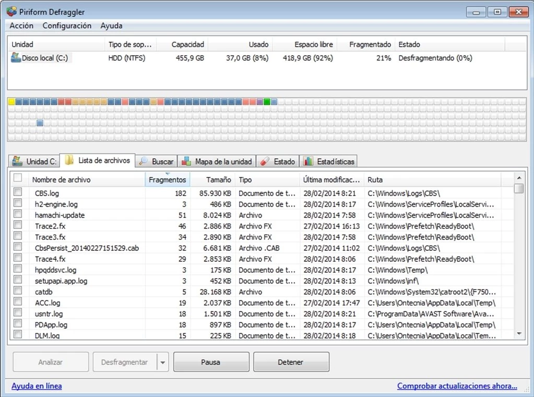Click the yellow block in the drive map
The width and height of the screenshot is (534, 397).
coord(11,102)
